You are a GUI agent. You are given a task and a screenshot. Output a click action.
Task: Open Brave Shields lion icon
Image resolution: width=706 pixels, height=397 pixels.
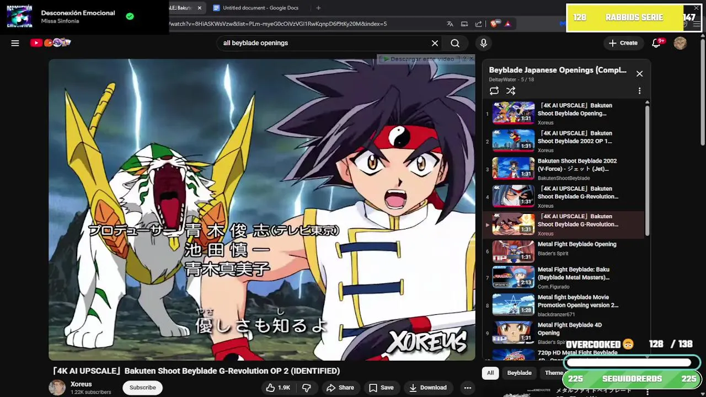[495, 24]
